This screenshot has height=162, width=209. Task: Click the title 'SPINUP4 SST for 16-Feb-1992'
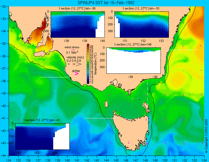pyautogui.click(x=106, y=3)
